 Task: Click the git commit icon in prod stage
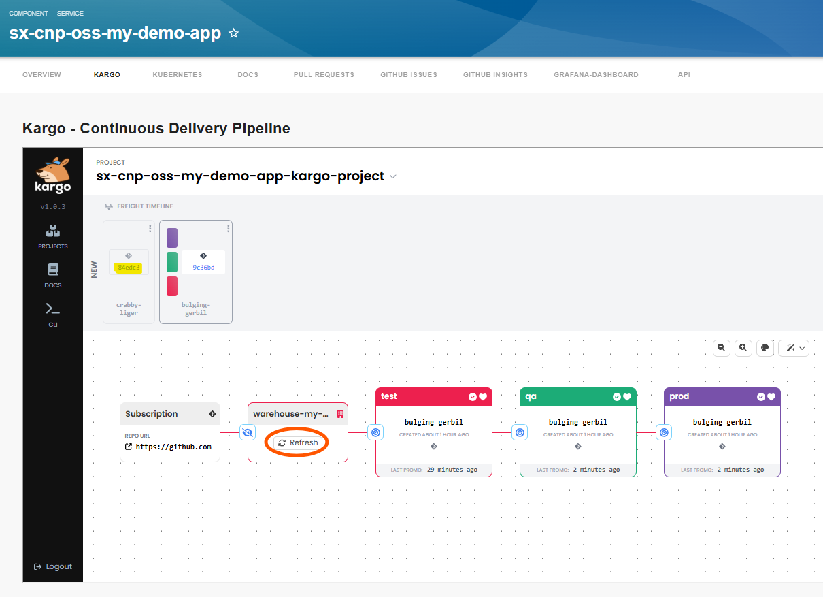722,447
